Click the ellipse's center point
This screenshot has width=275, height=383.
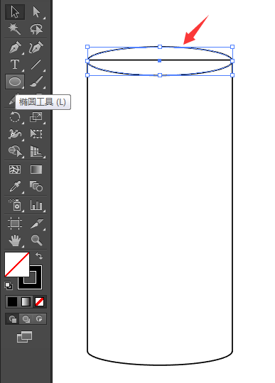click(x=159, y=60)
